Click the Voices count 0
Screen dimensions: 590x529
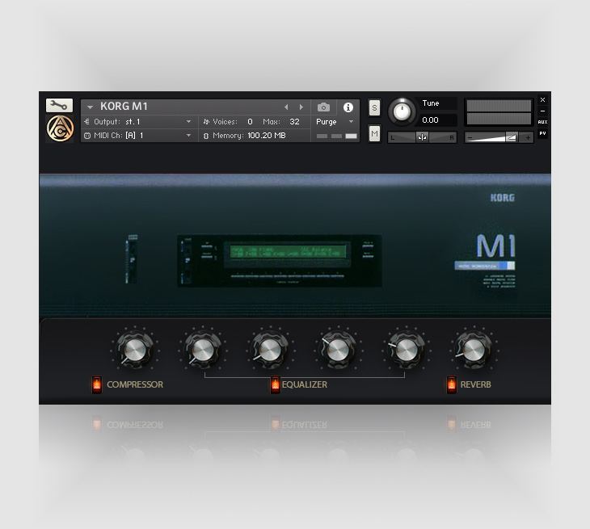coord(250,122)
